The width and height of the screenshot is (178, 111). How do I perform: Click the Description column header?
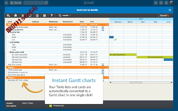point(68,22)
